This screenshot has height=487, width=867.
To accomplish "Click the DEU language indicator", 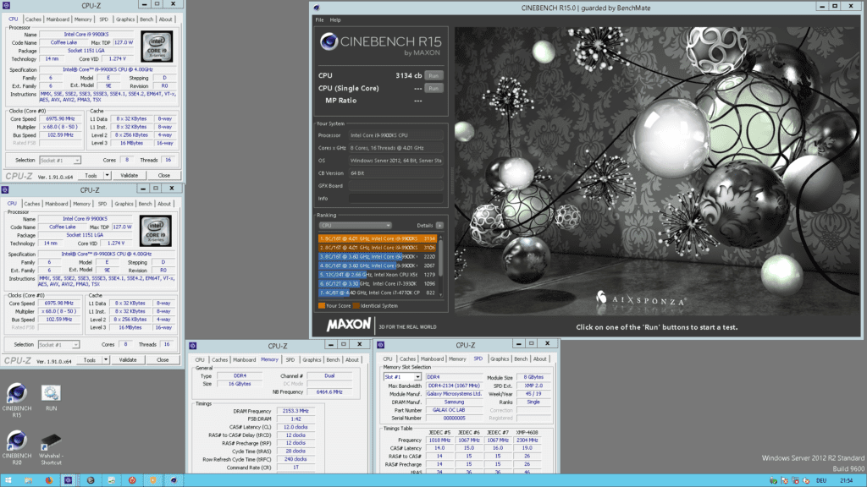I will tap(821, 481).
